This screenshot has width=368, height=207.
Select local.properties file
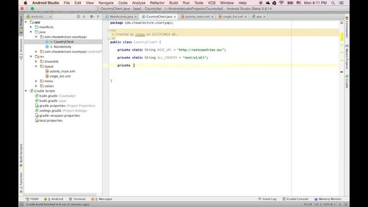[x=51, y=120]
